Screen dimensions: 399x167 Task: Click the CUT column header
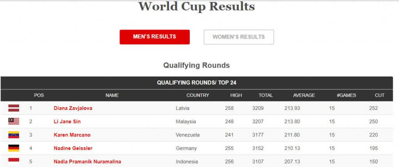(380, 95)
